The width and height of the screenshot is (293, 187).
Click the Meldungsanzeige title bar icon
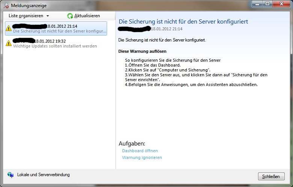coord(6,6)
